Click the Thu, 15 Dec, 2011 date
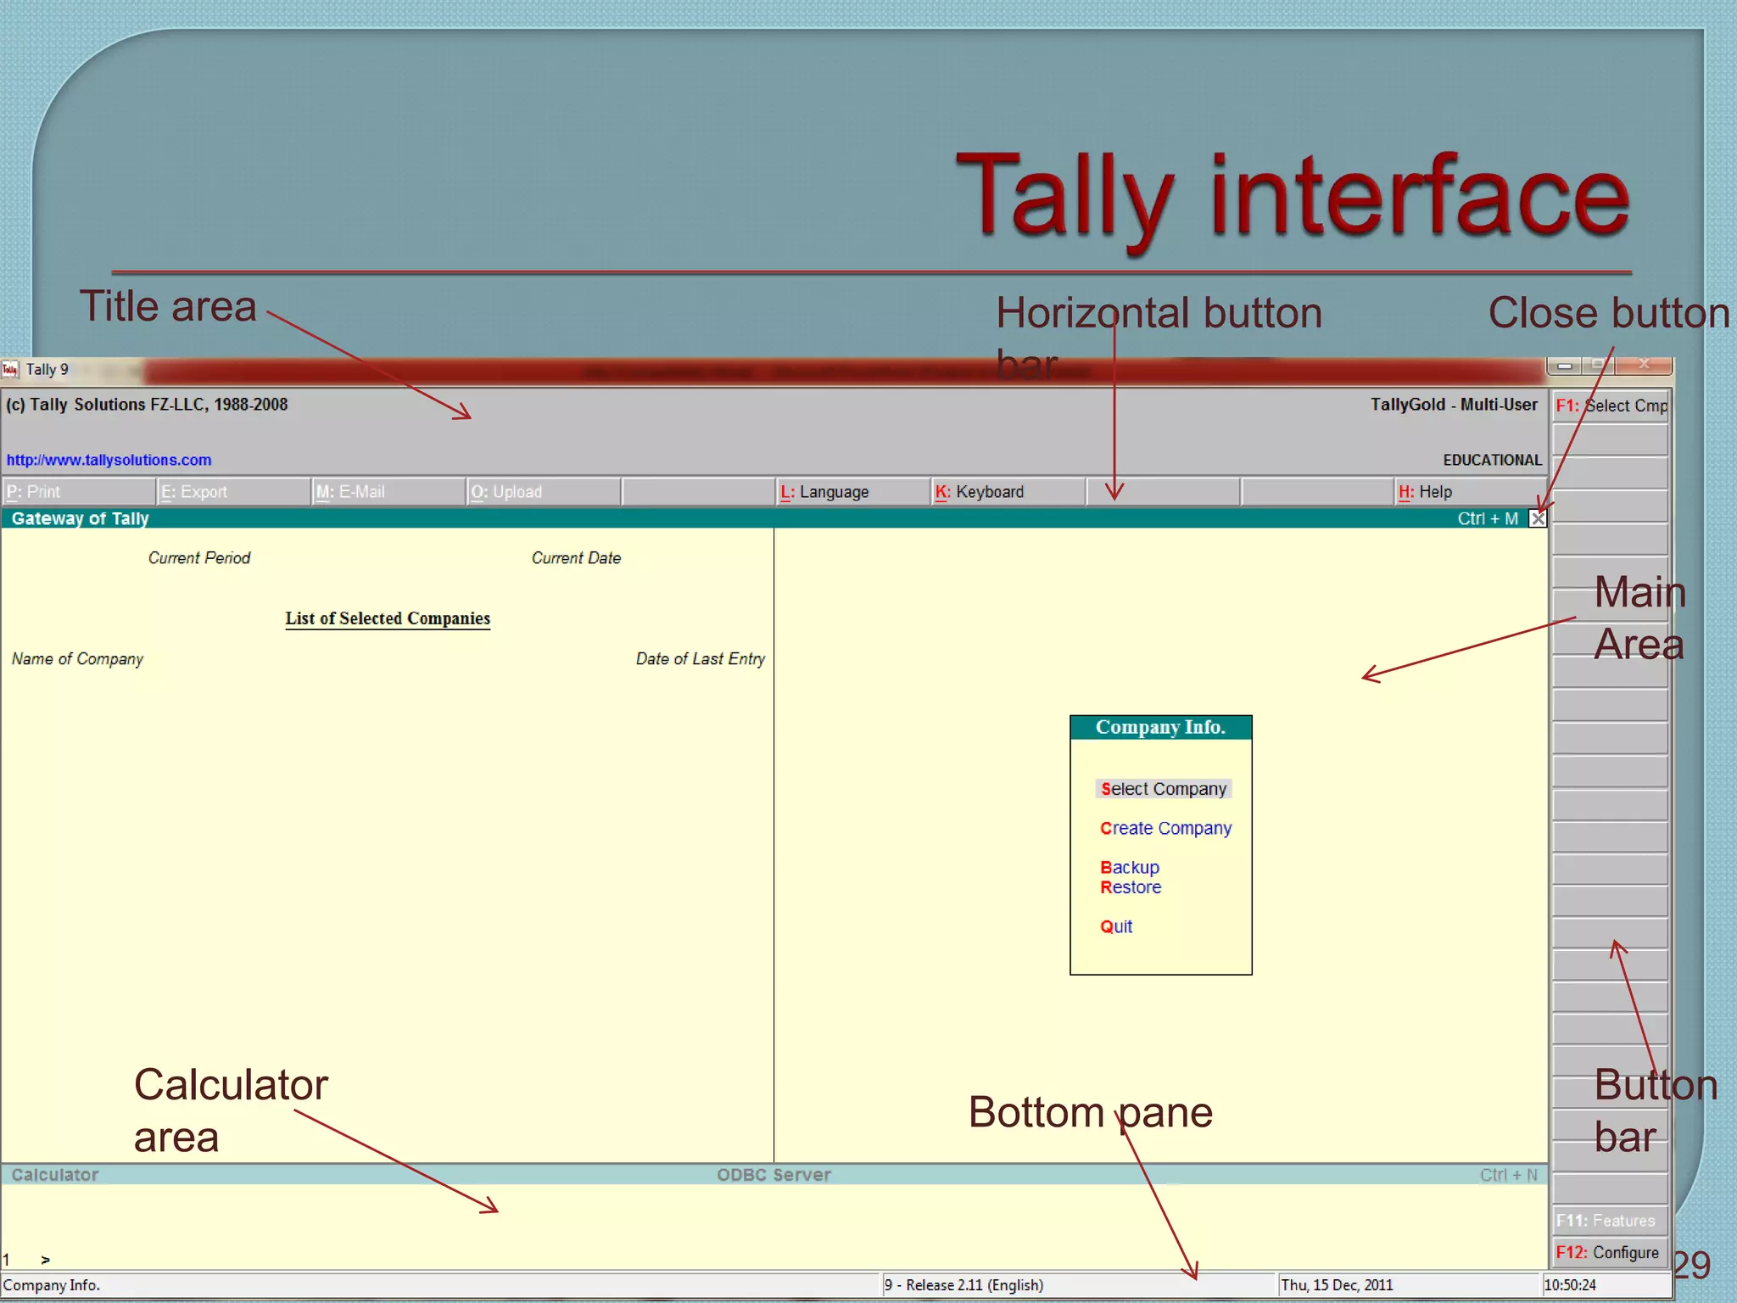The image size is (1737, 1303). click(x=1337, y=1285)
